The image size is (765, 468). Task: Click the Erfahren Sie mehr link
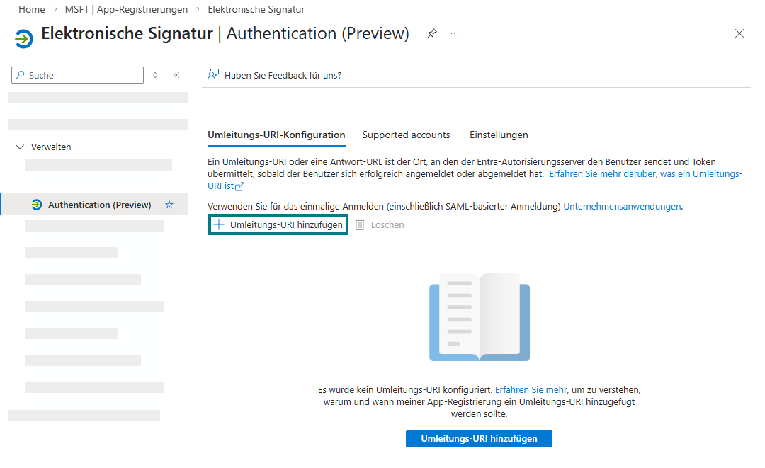tap(531, 389)
